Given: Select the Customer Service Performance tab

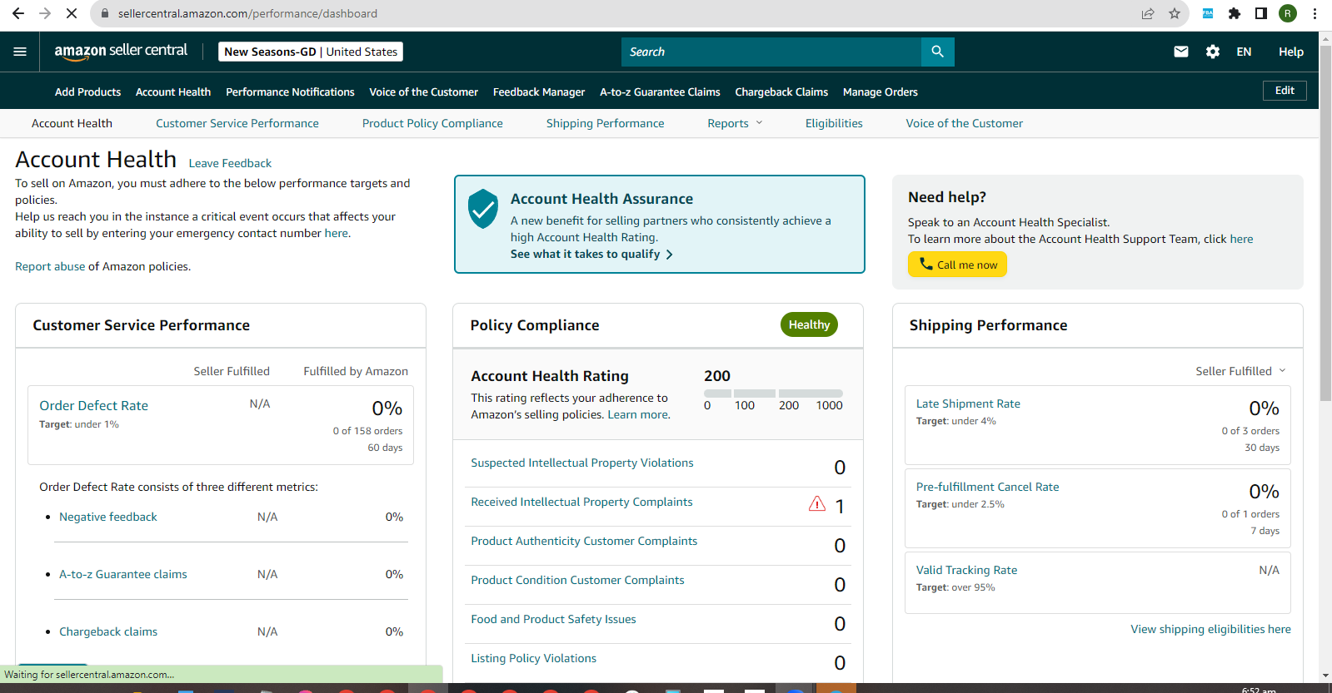Looking at the screenshot, I should [x=237, y=123].
